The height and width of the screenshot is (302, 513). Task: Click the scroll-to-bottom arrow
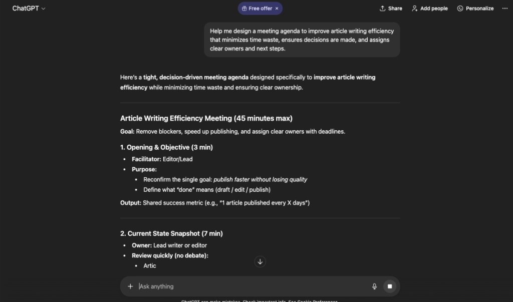tap(260, 261)
